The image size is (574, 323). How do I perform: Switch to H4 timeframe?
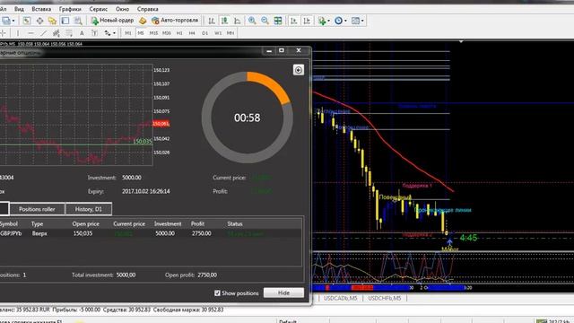192,33
